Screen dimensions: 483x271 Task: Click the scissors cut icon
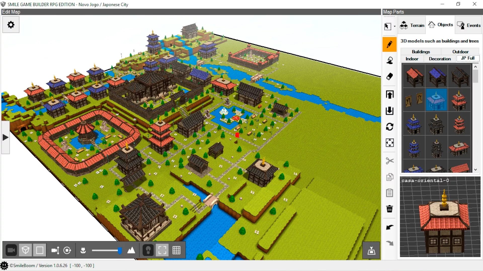[389, 161]
